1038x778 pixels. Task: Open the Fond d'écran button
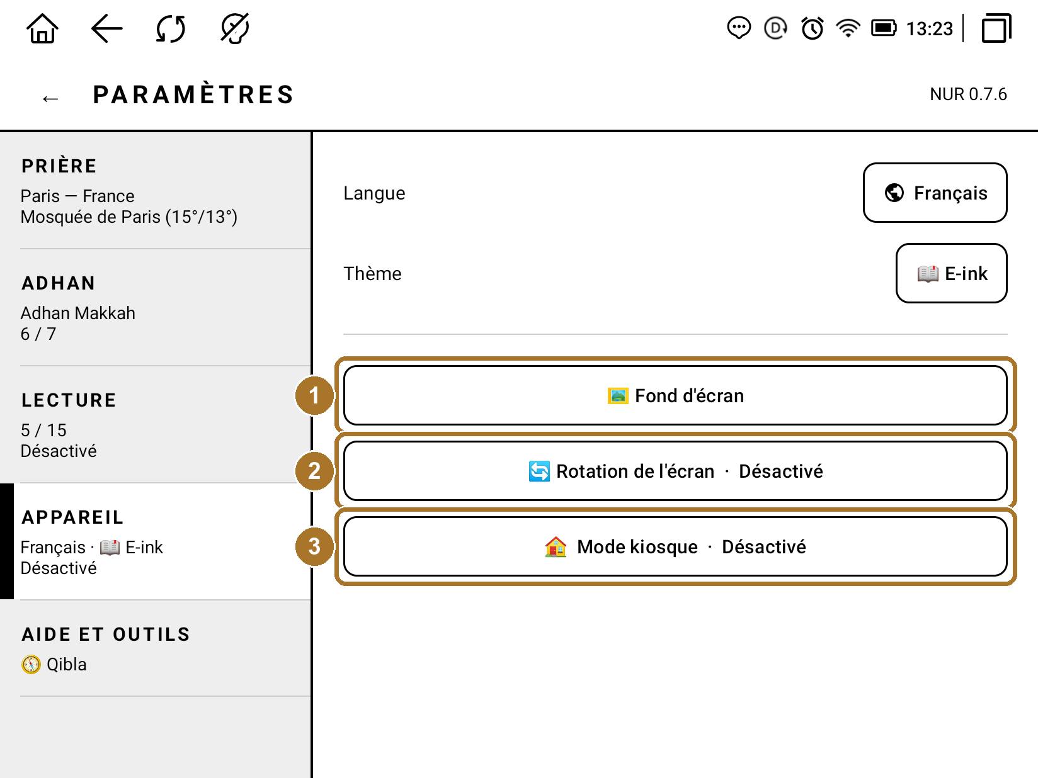tap(675, 395)
